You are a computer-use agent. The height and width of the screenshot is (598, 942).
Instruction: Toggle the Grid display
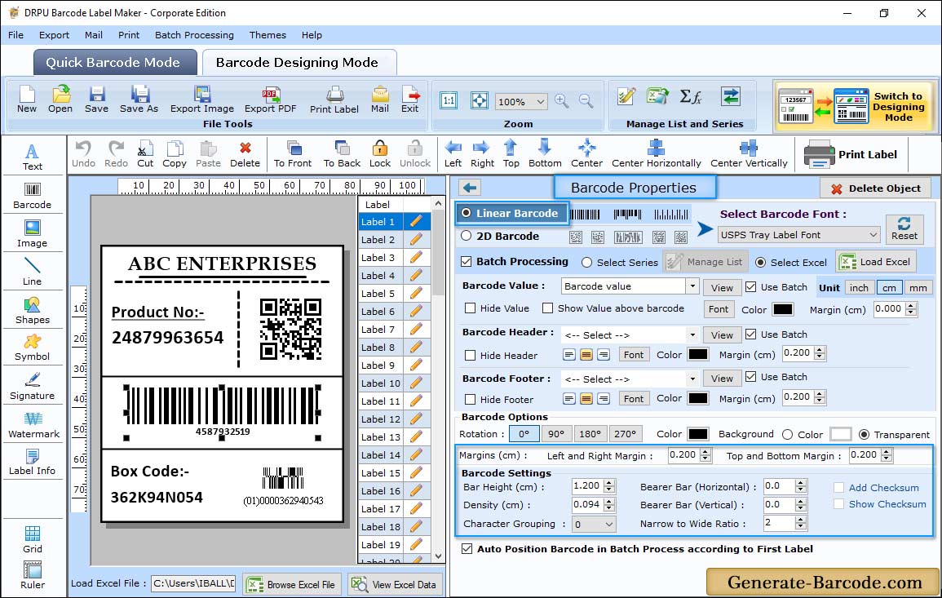pos(33,539)
